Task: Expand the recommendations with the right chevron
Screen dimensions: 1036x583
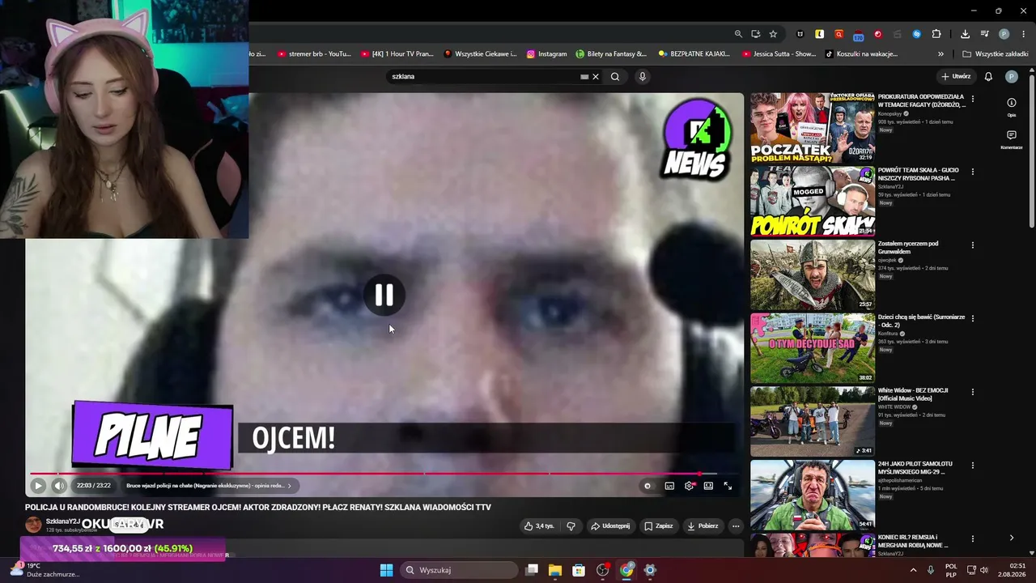Action: 1011,538
